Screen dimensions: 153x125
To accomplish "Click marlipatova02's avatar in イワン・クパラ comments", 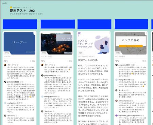I will click(42, 97).
